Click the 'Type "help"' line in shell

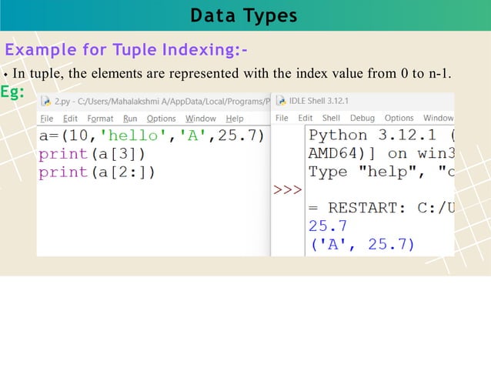click(x=382, y=172)
